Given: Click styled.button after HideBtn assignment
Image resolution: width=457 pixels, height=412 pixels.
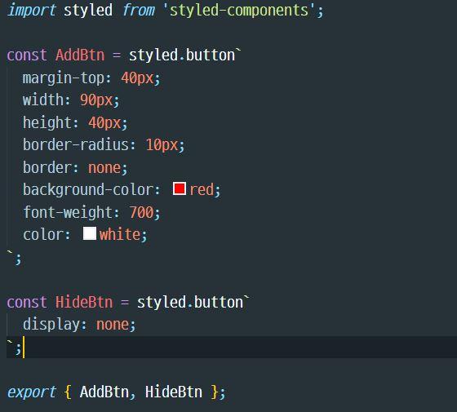Looking at the screenshot, I should 190,302.
